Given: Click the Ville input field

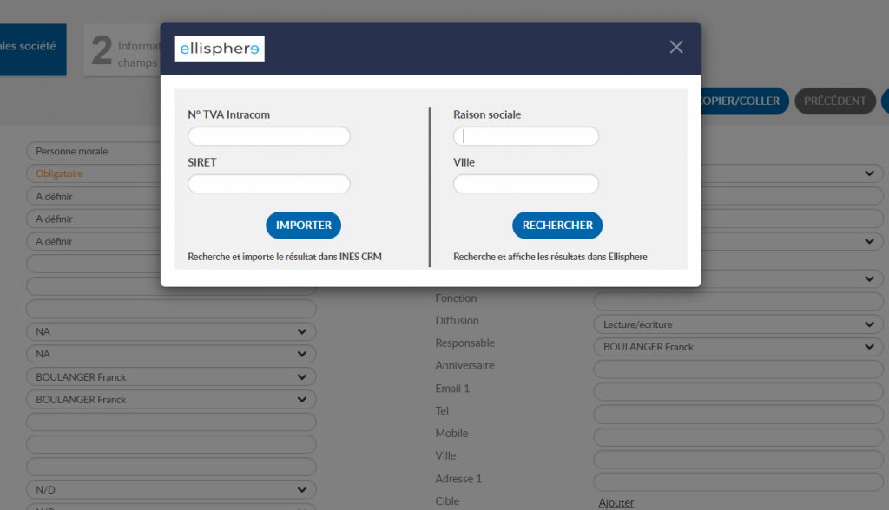Looking at the screenshot, I should pos(525,184).
